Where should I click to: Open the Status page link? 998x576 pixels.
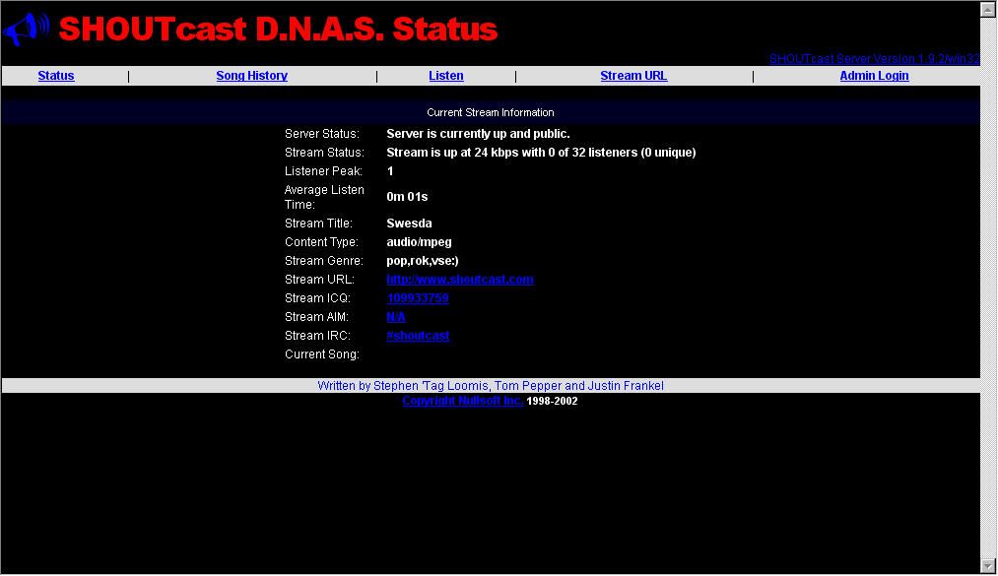pos(56,76)
